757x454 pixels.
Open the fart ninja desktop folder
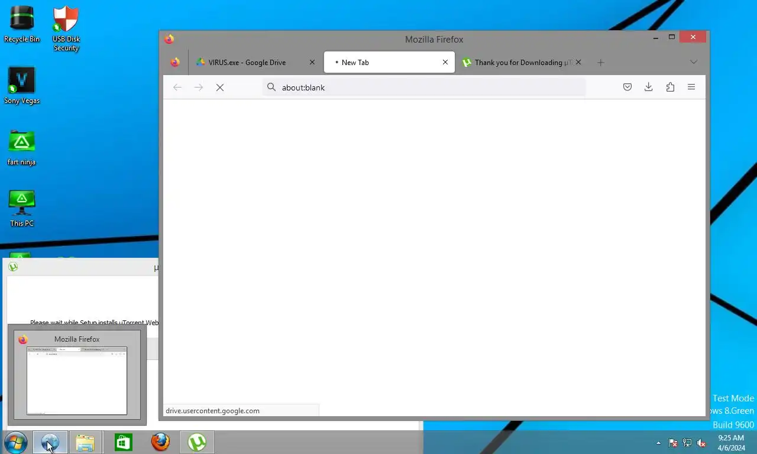pyautogui.click(x=22, y=147)
